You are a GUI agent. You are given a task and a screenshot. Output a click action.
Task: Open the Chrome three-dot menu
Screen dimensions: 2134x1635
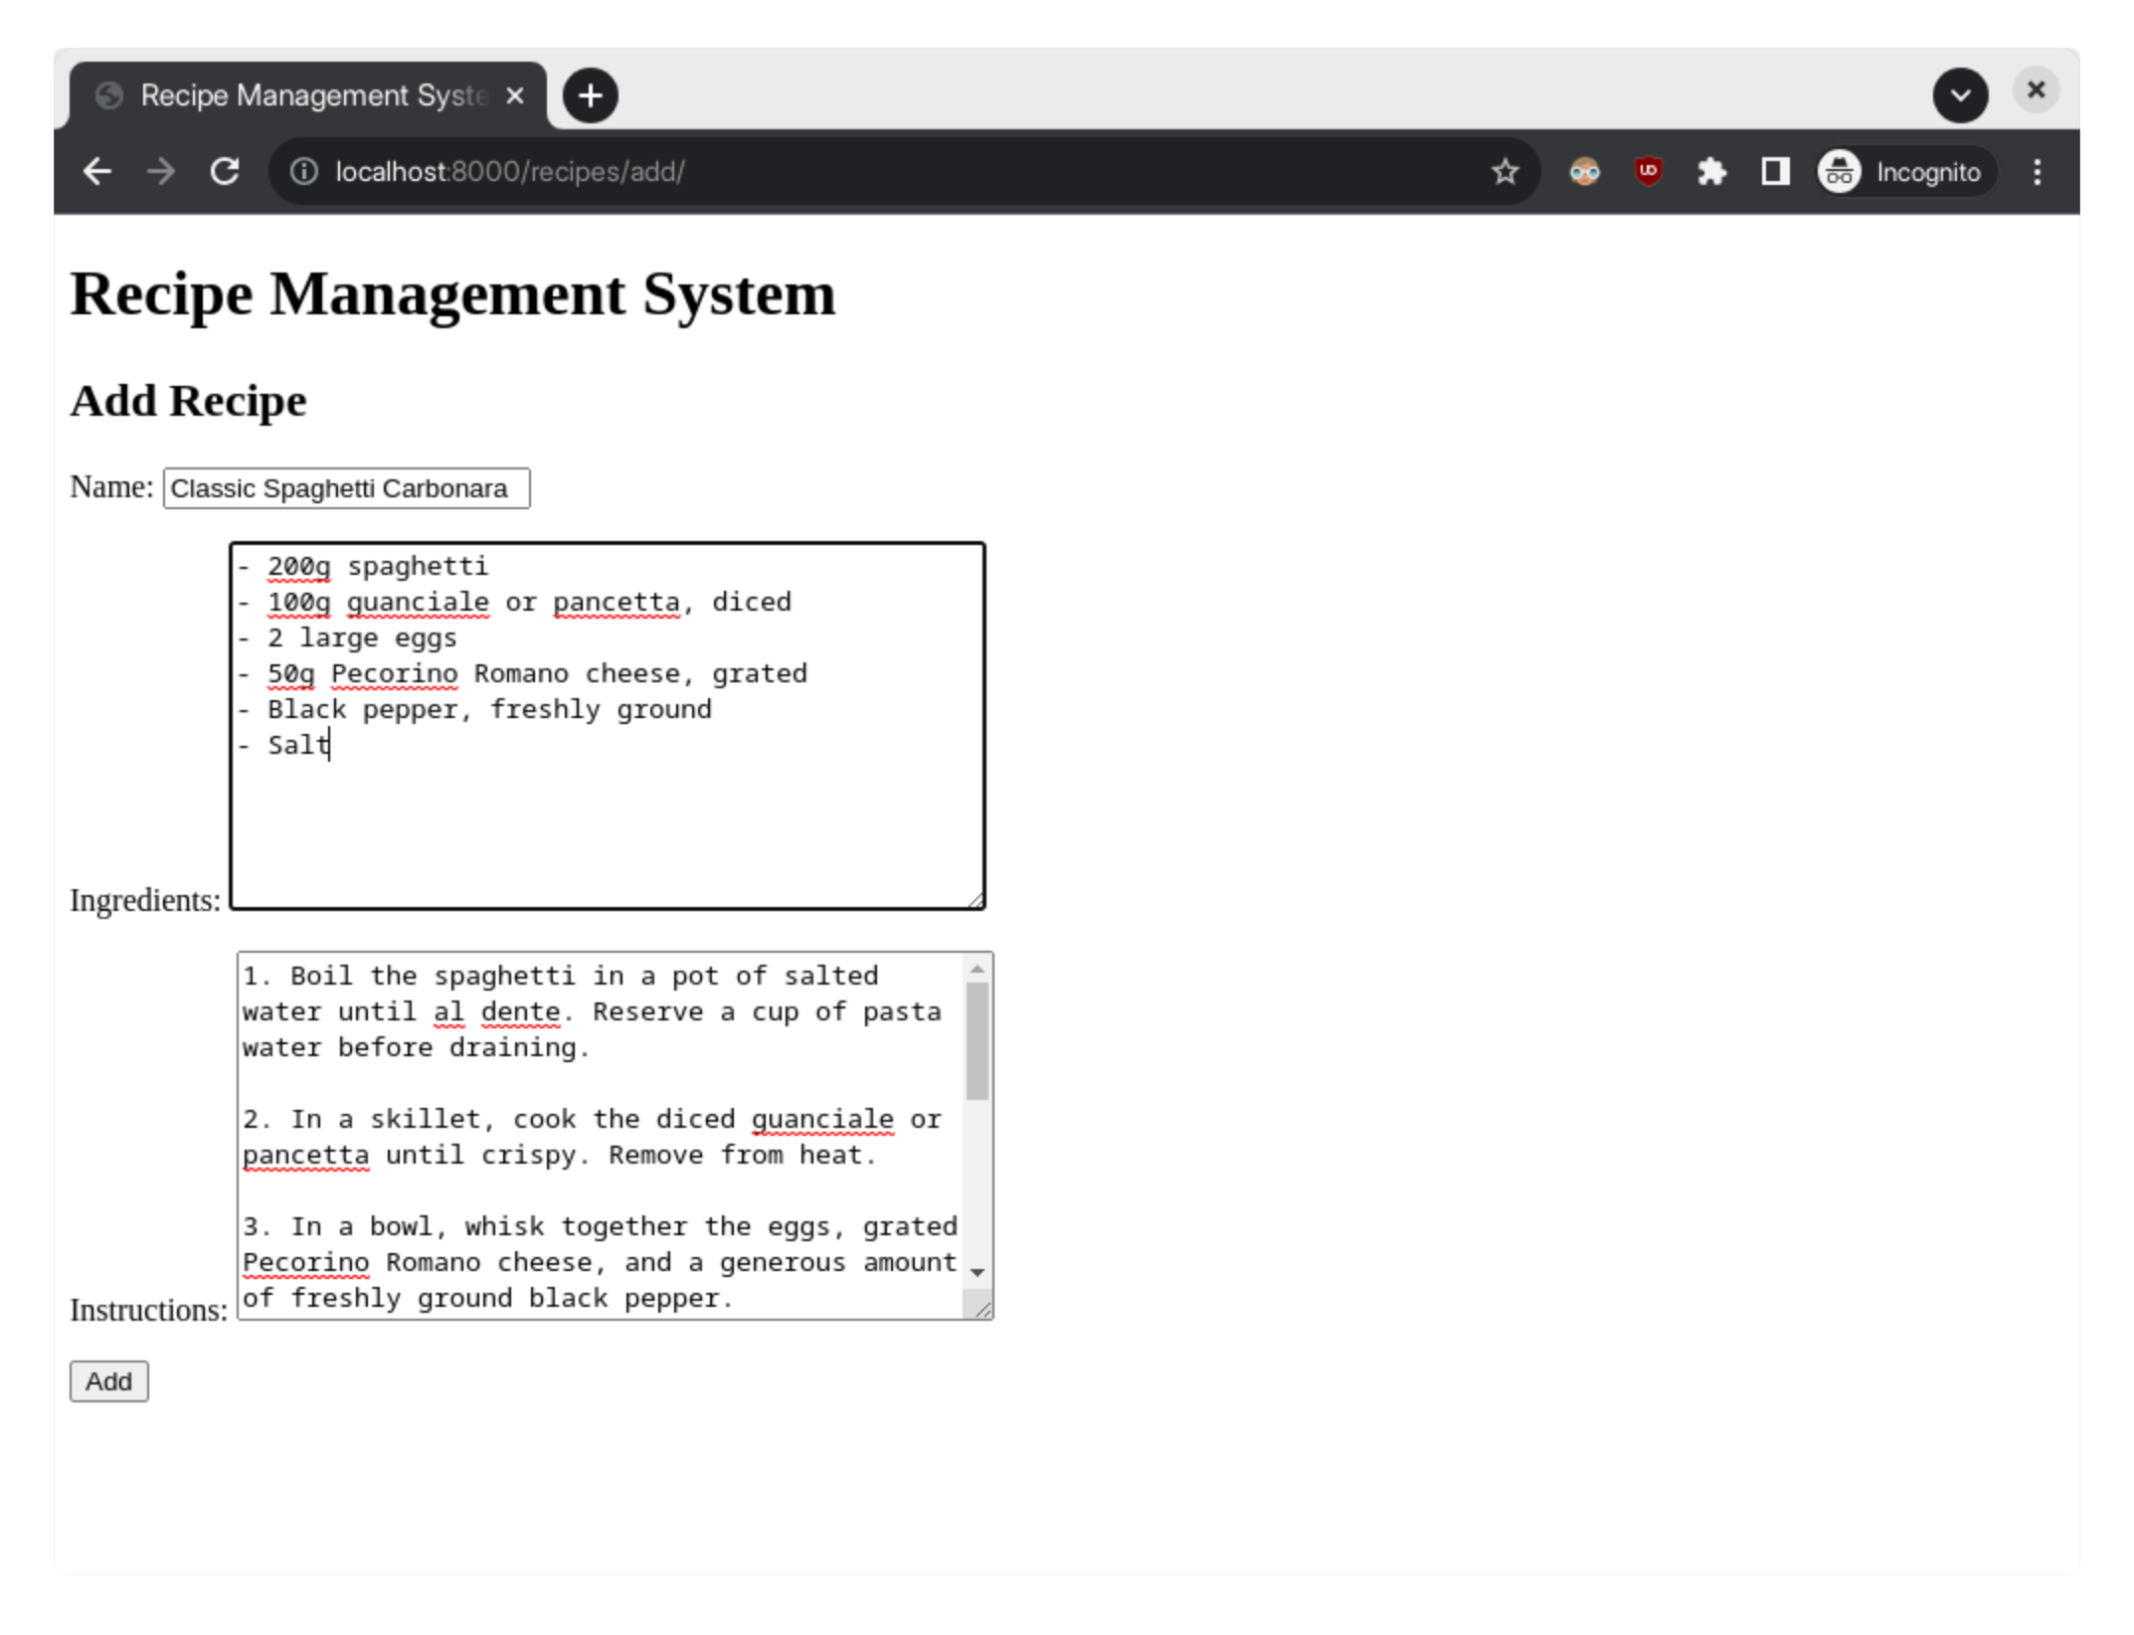[x=2038, y=172]
